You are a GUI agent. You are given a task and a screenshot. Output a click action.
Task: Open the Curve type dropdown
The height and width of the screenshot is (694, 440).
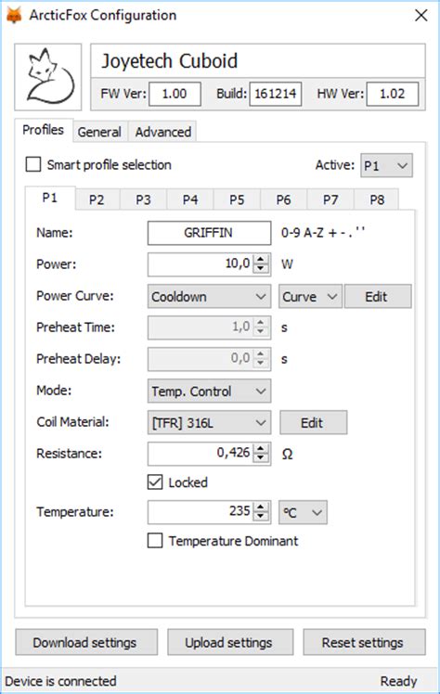tap(310, 297)
